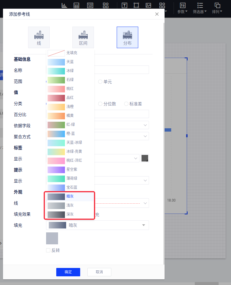Open the 参数 parameters toolbar menu
The height and width of the screenshot is (285, 231).
183,8
